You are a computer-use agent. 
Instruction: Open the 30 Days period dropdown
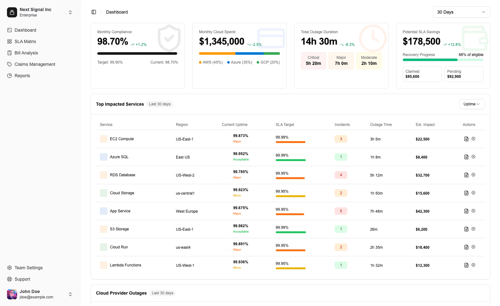click(461, 12)
